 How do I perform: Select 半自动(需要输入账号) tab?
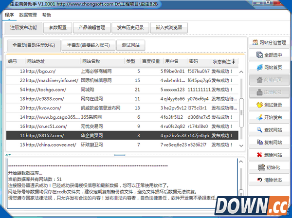click(89, 45)
